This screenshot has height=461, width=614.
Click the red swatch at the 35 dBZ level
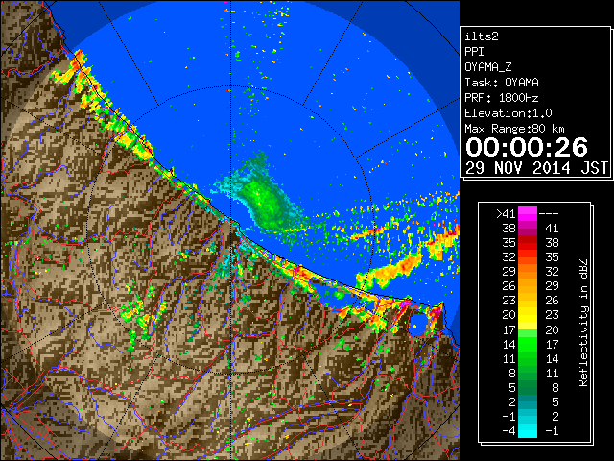[x=528, y=243]
